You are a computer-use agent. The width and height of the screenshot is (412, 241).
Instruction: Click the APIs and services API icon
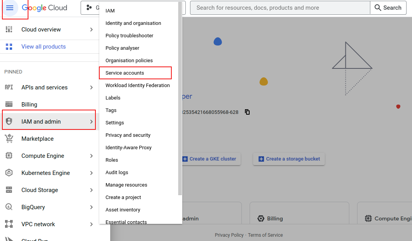coord(9,87)
